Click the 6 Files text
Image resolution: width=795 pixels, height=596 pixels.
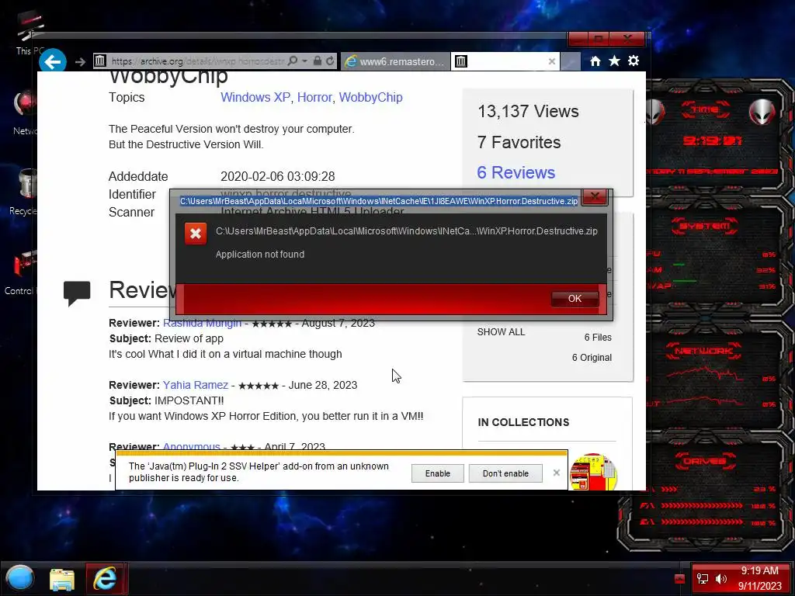598,338
